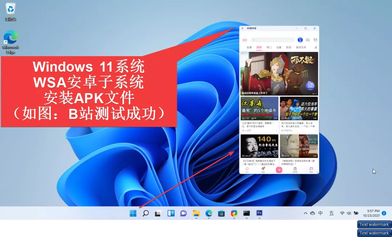Viewport: 392px width, 237px height.
Task: Open the 140th 纪念鲁迅先生 video thumbnail
Action: [259, 146]
